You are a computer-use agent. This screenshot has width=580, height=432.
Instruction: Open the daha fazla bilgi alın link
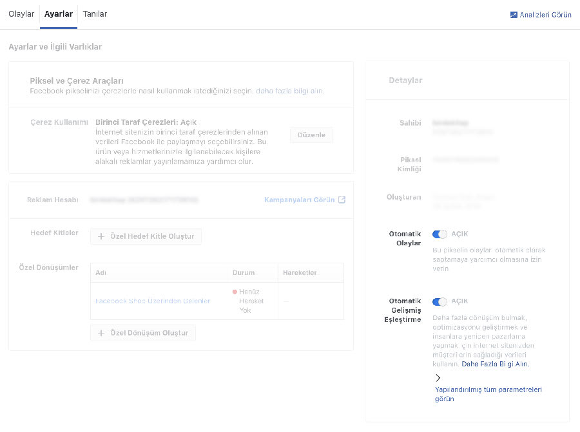point(290,91)
